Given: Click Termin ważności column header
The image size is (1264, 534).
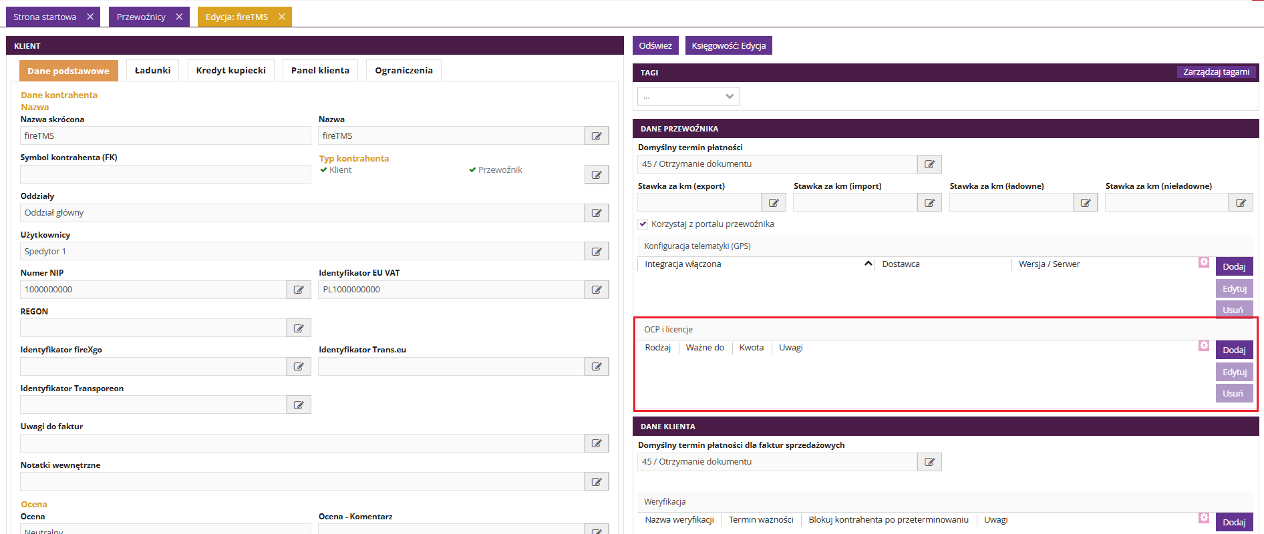Looking at the screenshot, I should click(761, 520).
